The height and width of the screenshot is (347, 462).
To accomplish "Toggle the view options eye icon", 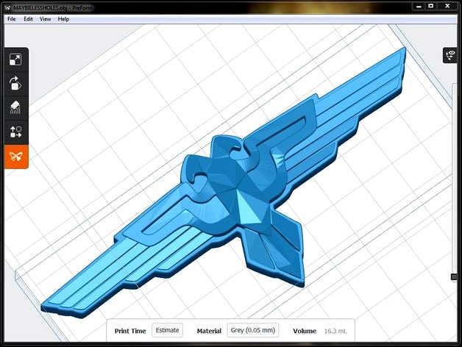I will [x=451, y=55].
